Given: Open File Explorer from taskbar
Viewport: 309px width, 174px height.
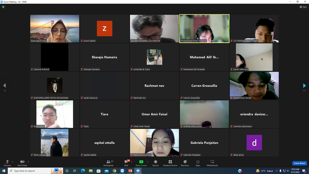Looking at the screenshot, I should (91, 171).
